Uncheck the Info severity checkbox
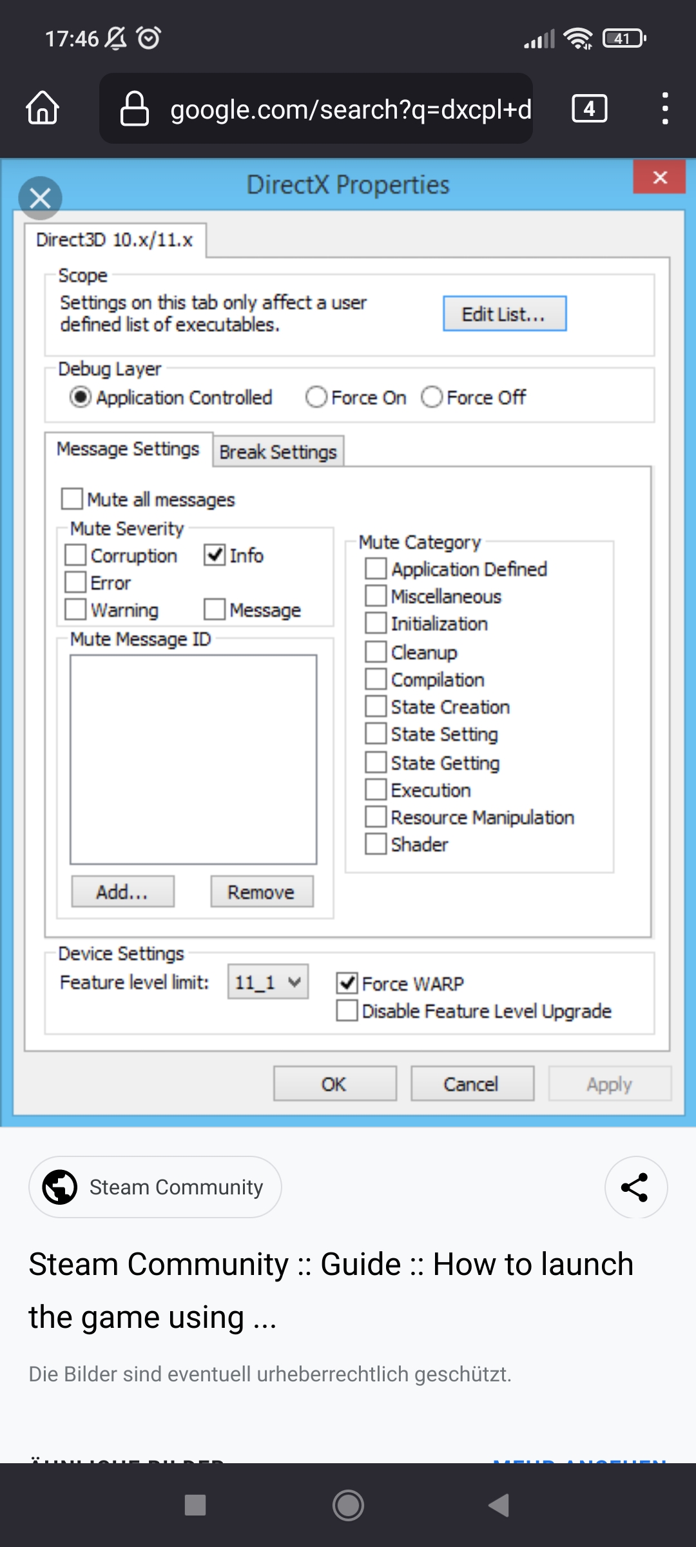This screenshot has height=1547, width=696. click(x=215, y=555)
